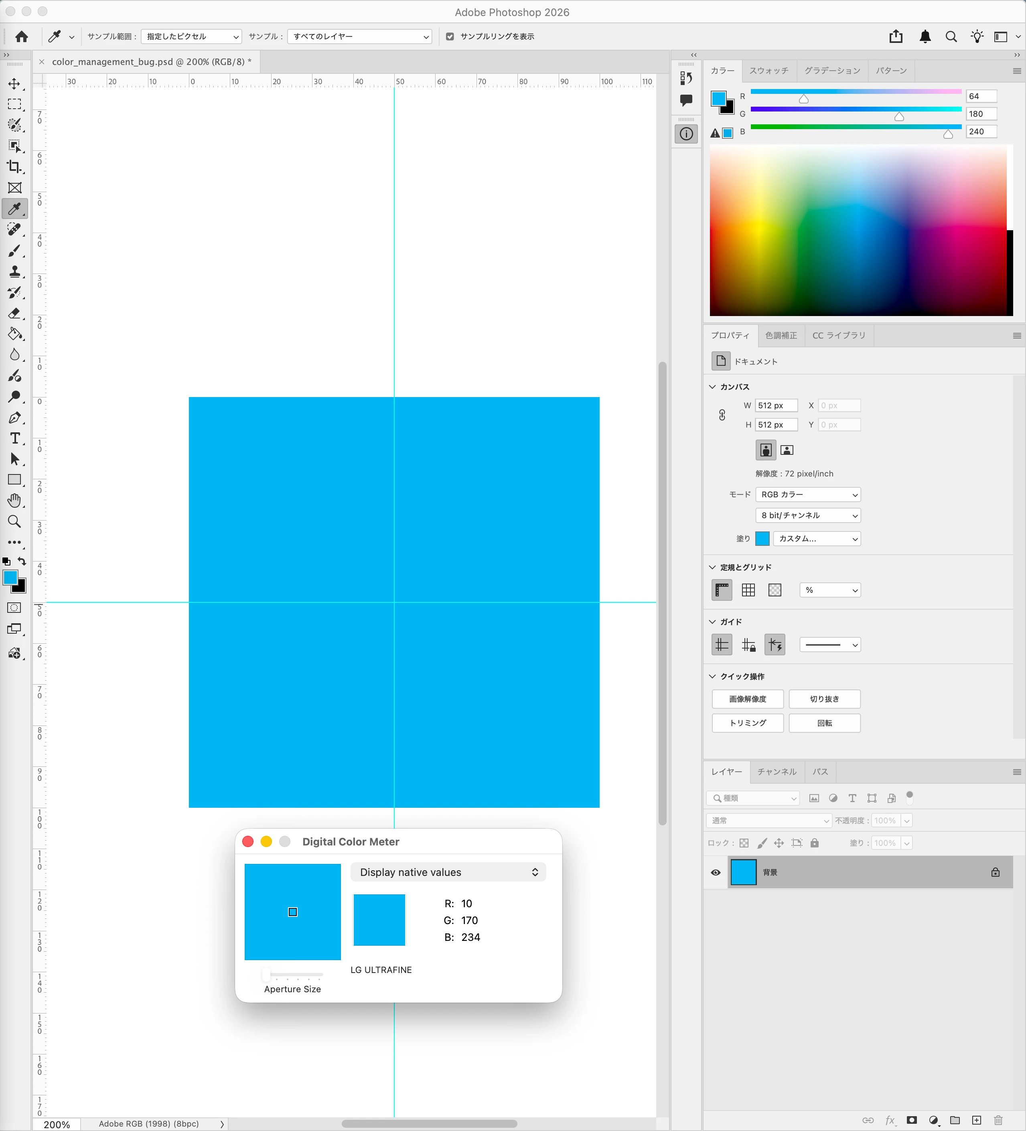1026x1131 pixels.
Task: Toggle the pixel grid display button
Action: (x=775, y=590)
